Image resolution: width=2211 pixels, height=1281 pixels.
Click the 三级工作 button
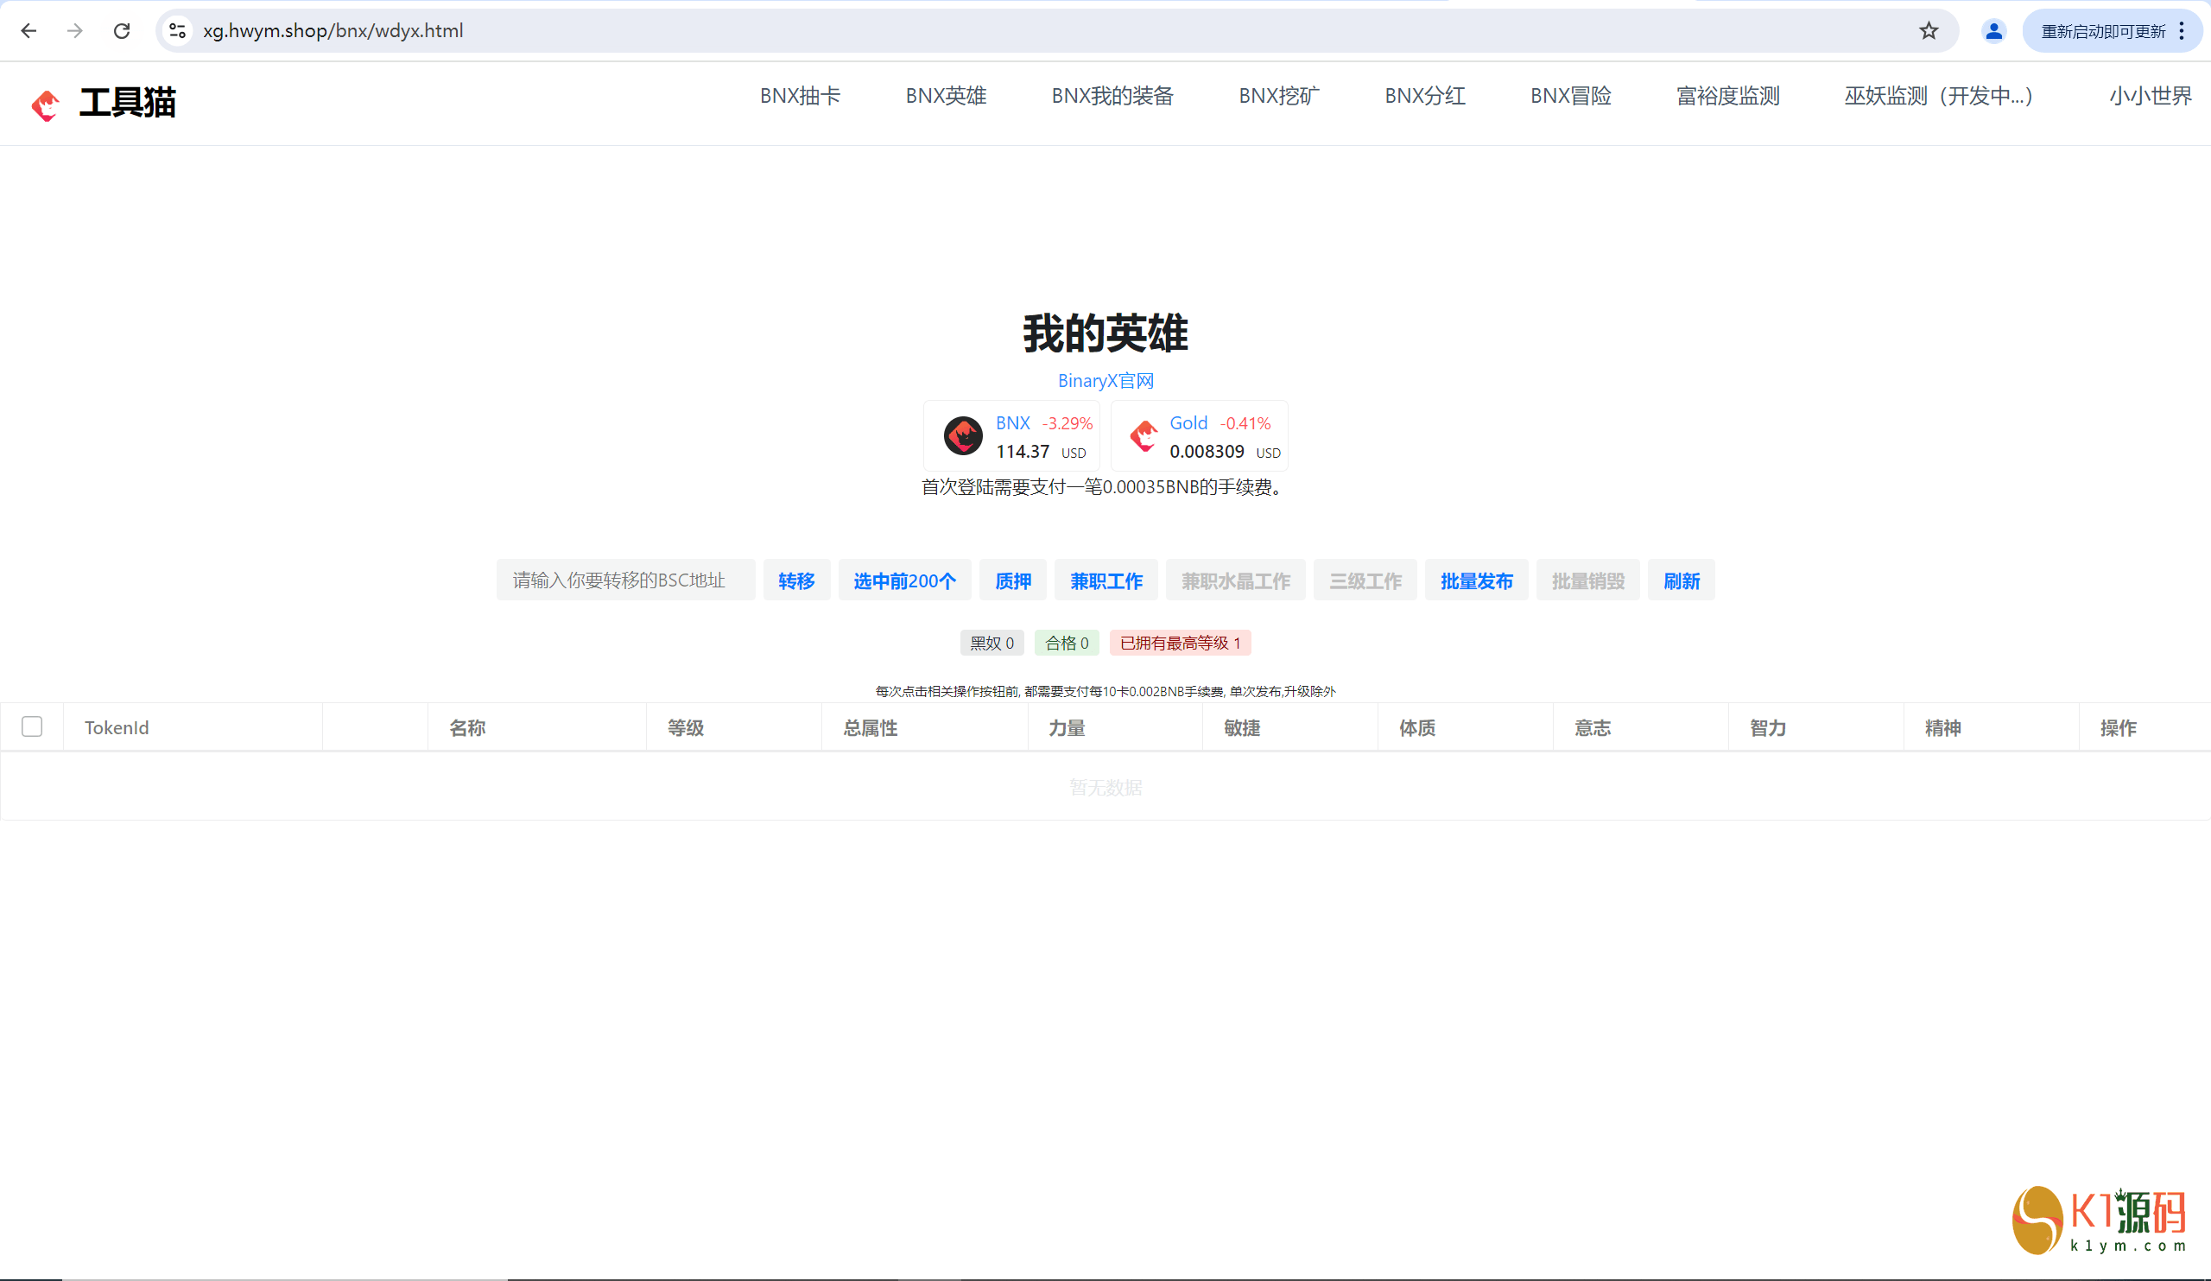click(x=1365, y=580)
